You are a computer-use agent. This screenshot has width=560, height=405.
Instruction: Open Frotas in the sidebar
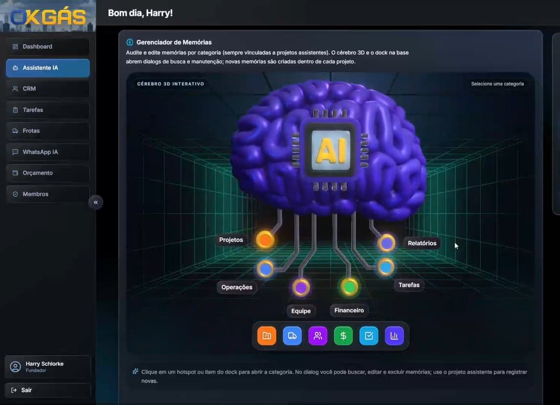[x=48, y=131]
